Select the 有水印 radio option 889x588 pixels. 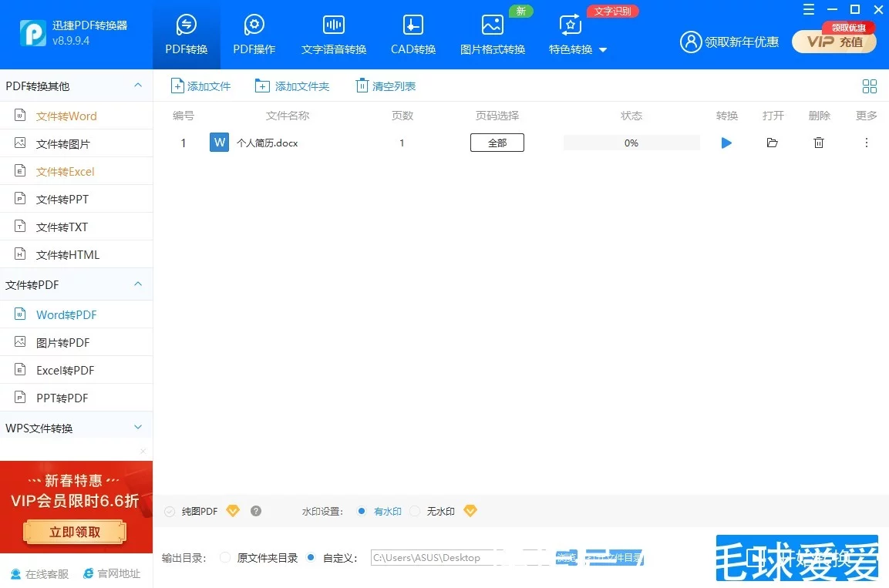(x=361, y=511)
